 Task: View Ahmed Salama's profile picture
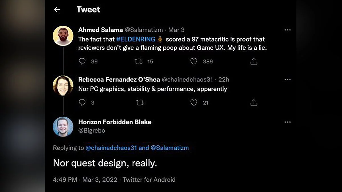63,36
